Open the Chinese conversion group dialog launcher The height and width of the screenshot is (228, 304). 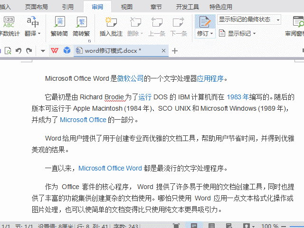[x=89, y=41]
